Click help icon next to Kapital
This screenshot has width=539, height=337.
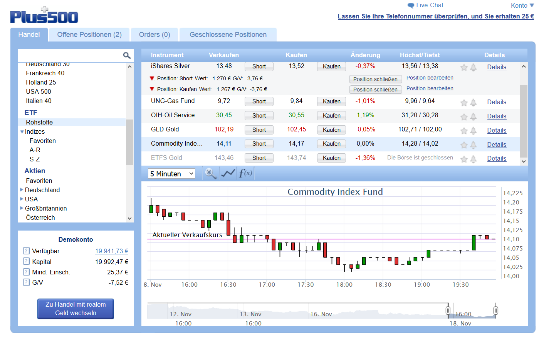[x=26, y=261]
